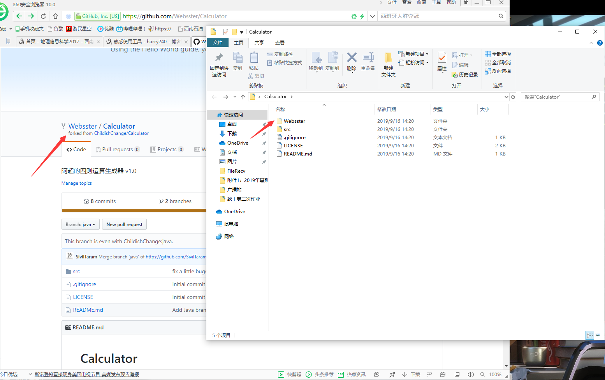Switch to details view in Explorer
This screenshot has width=605, height=380.
[x=590, y=335]
